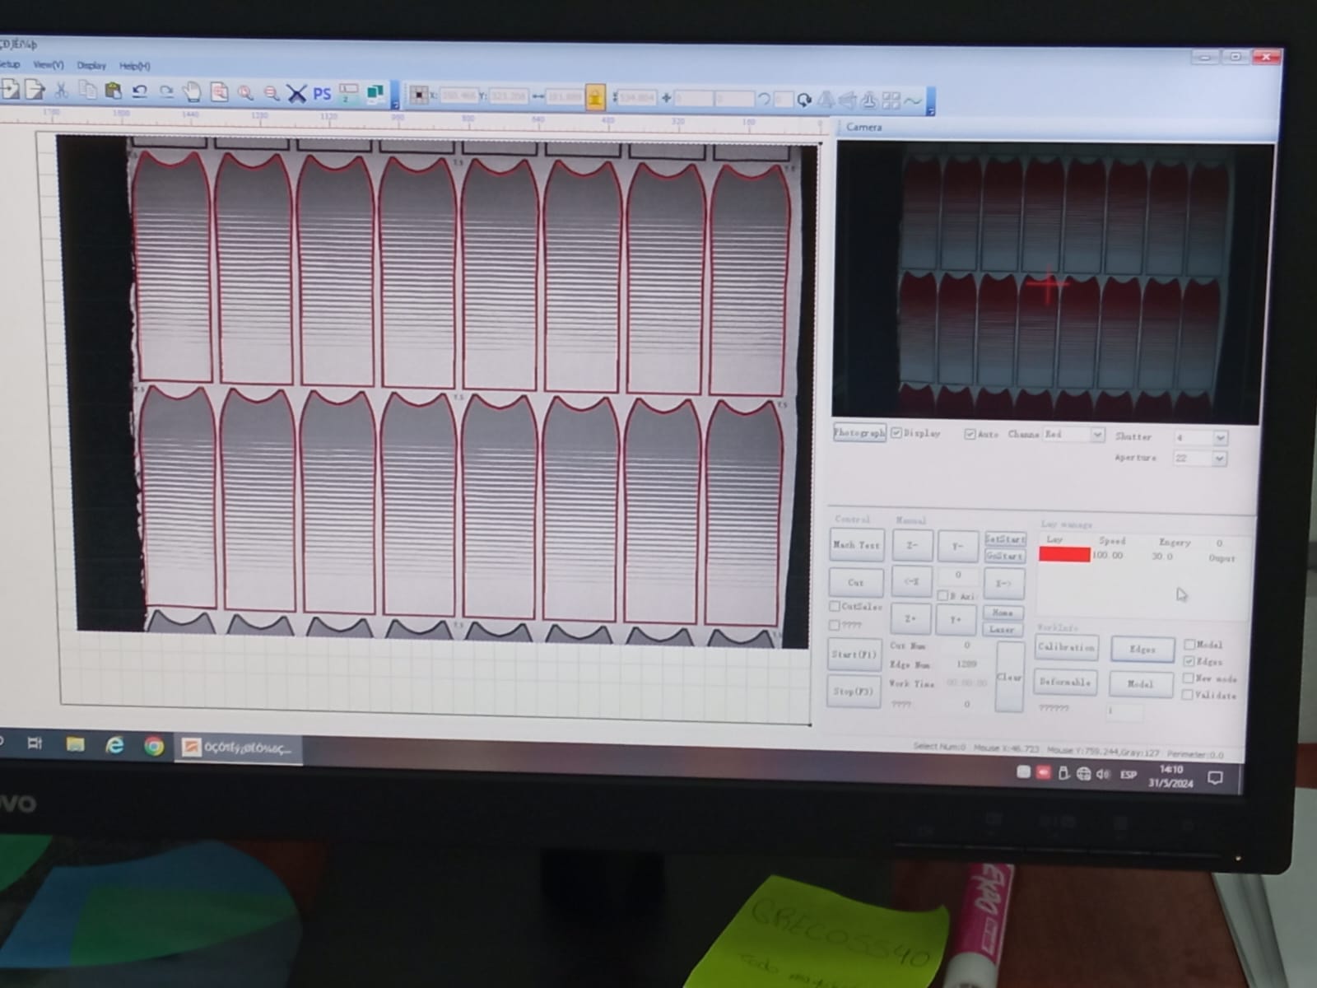This screenshot has width=1317, height=988.
Task: Click the PS toolbar icon
Action: [322, 94]
